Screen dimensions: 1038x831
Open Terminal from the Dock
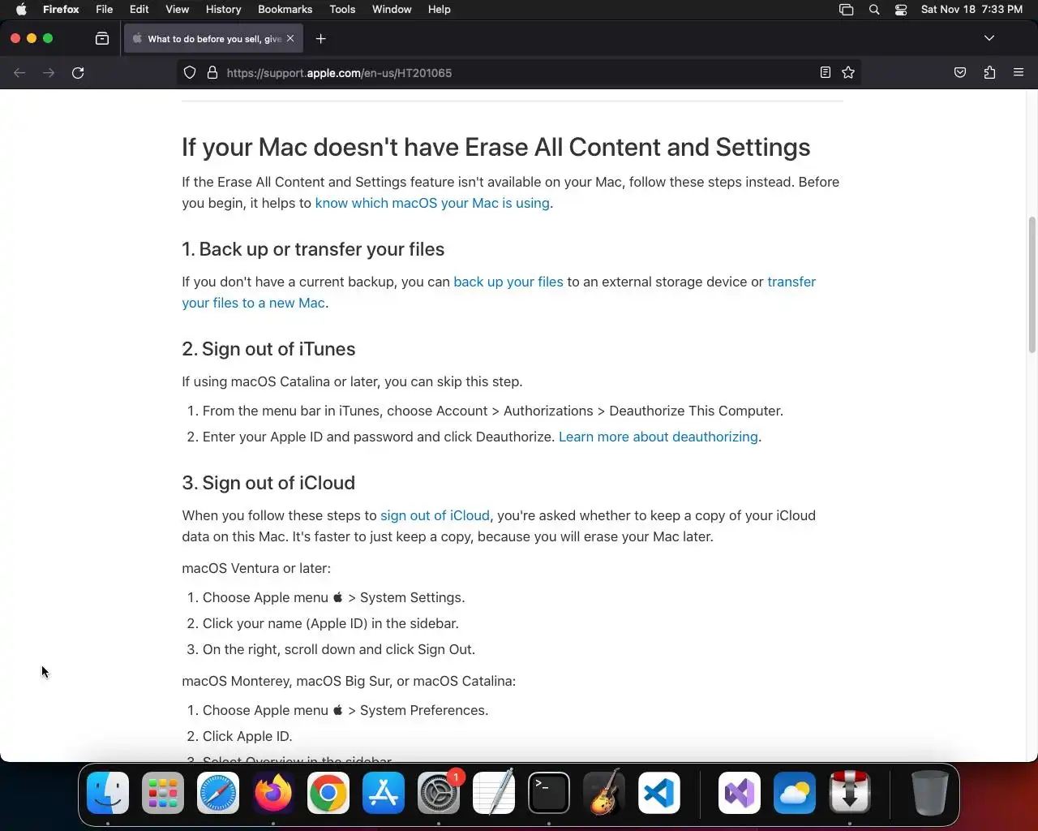pos(549,793)
